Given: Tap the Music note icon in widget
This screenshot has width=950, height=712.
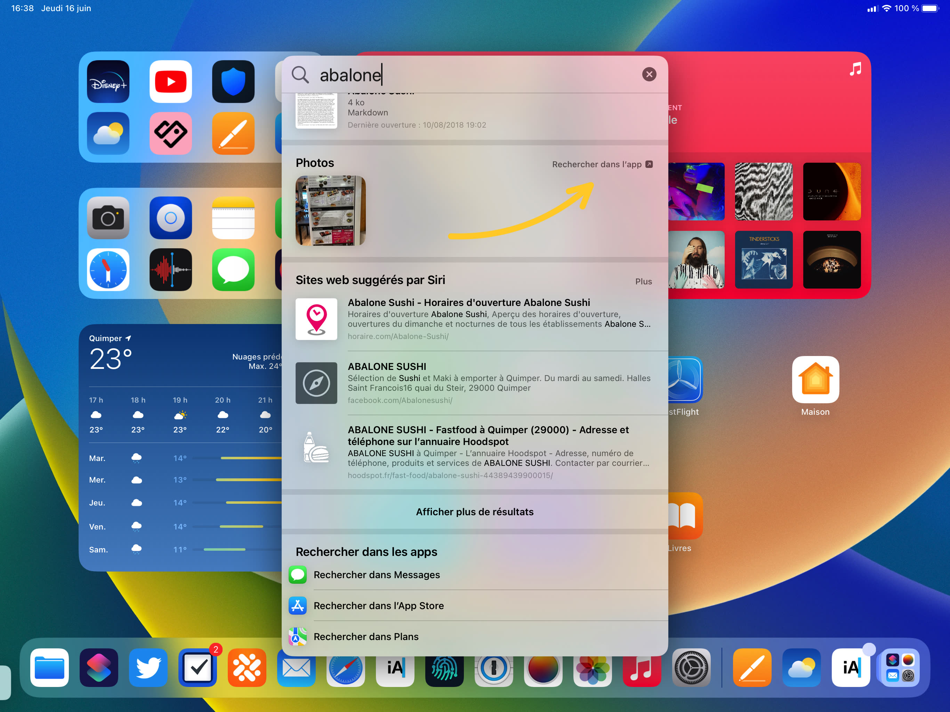Looking at the screenshot, I should [855, 69].
